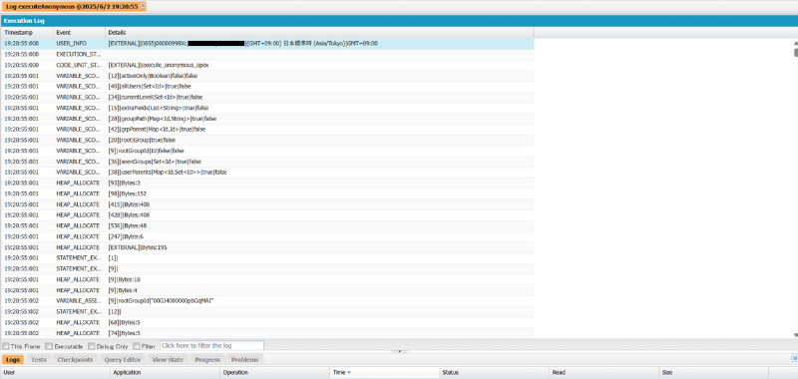Switch to the Tests tab
Viewport: 798px width, 379px height.
click(39, 360)
